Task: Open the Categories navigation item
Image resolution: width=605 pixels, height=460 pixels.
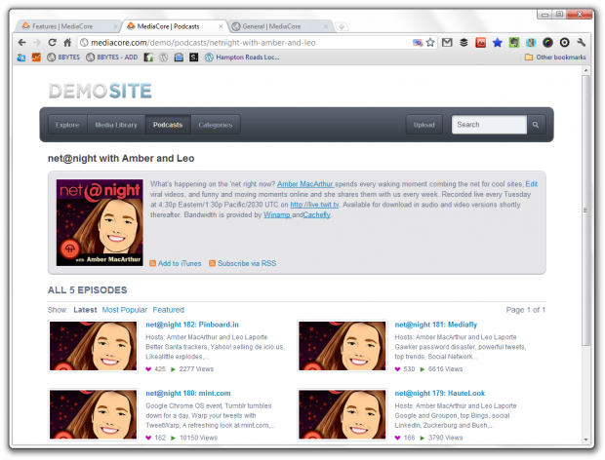Action: [216, 125]
